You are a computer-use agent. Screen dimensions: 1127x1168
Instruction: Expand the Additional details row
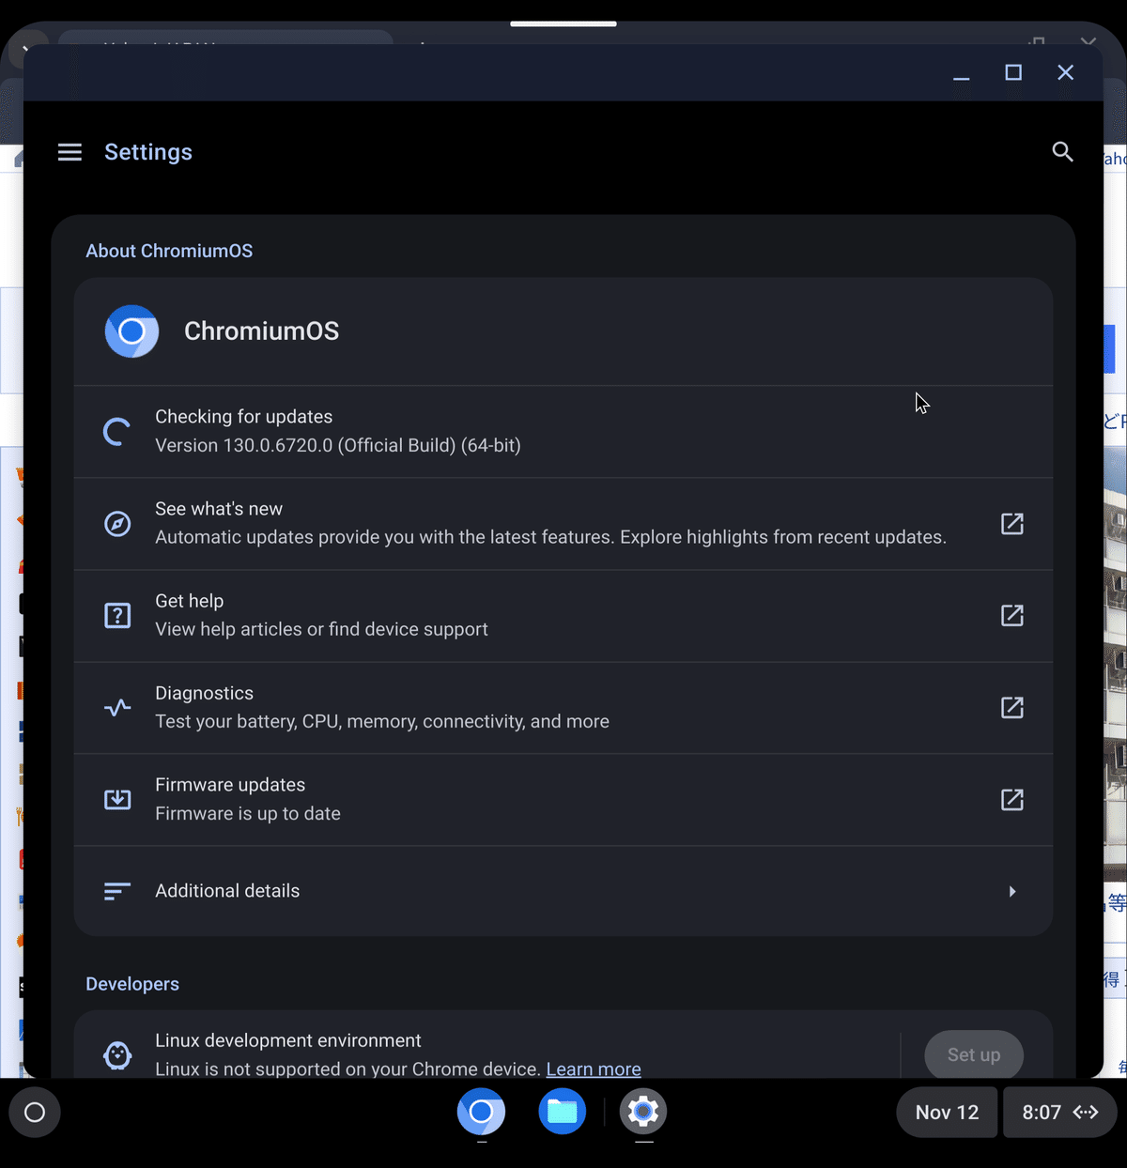point(1012,891)
